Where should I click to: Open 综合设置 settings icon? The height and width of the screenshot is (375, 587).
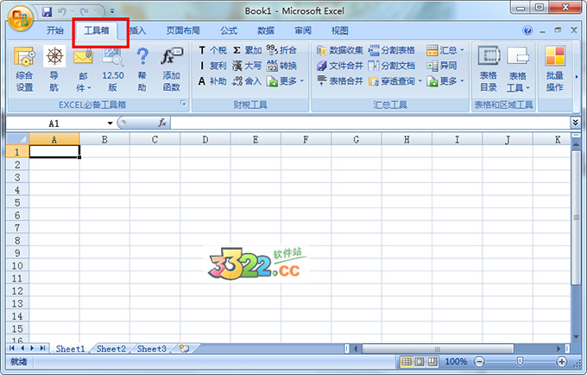(24, 69)
